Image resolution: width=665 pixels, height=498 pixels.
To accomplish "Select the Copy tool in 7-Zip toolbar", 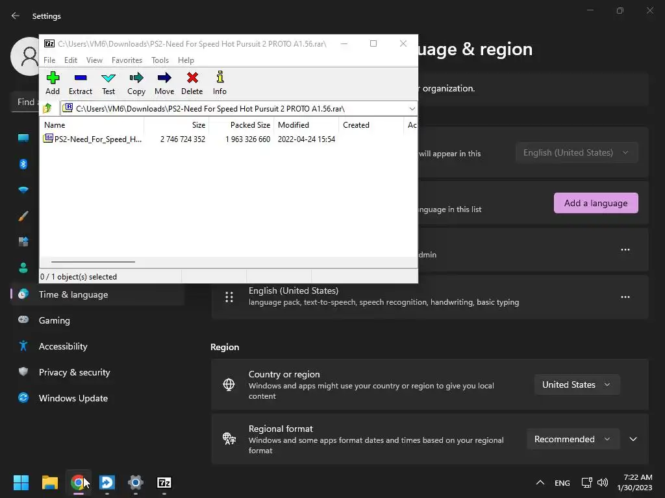I will pyautogui.click(x=136, y=84).
